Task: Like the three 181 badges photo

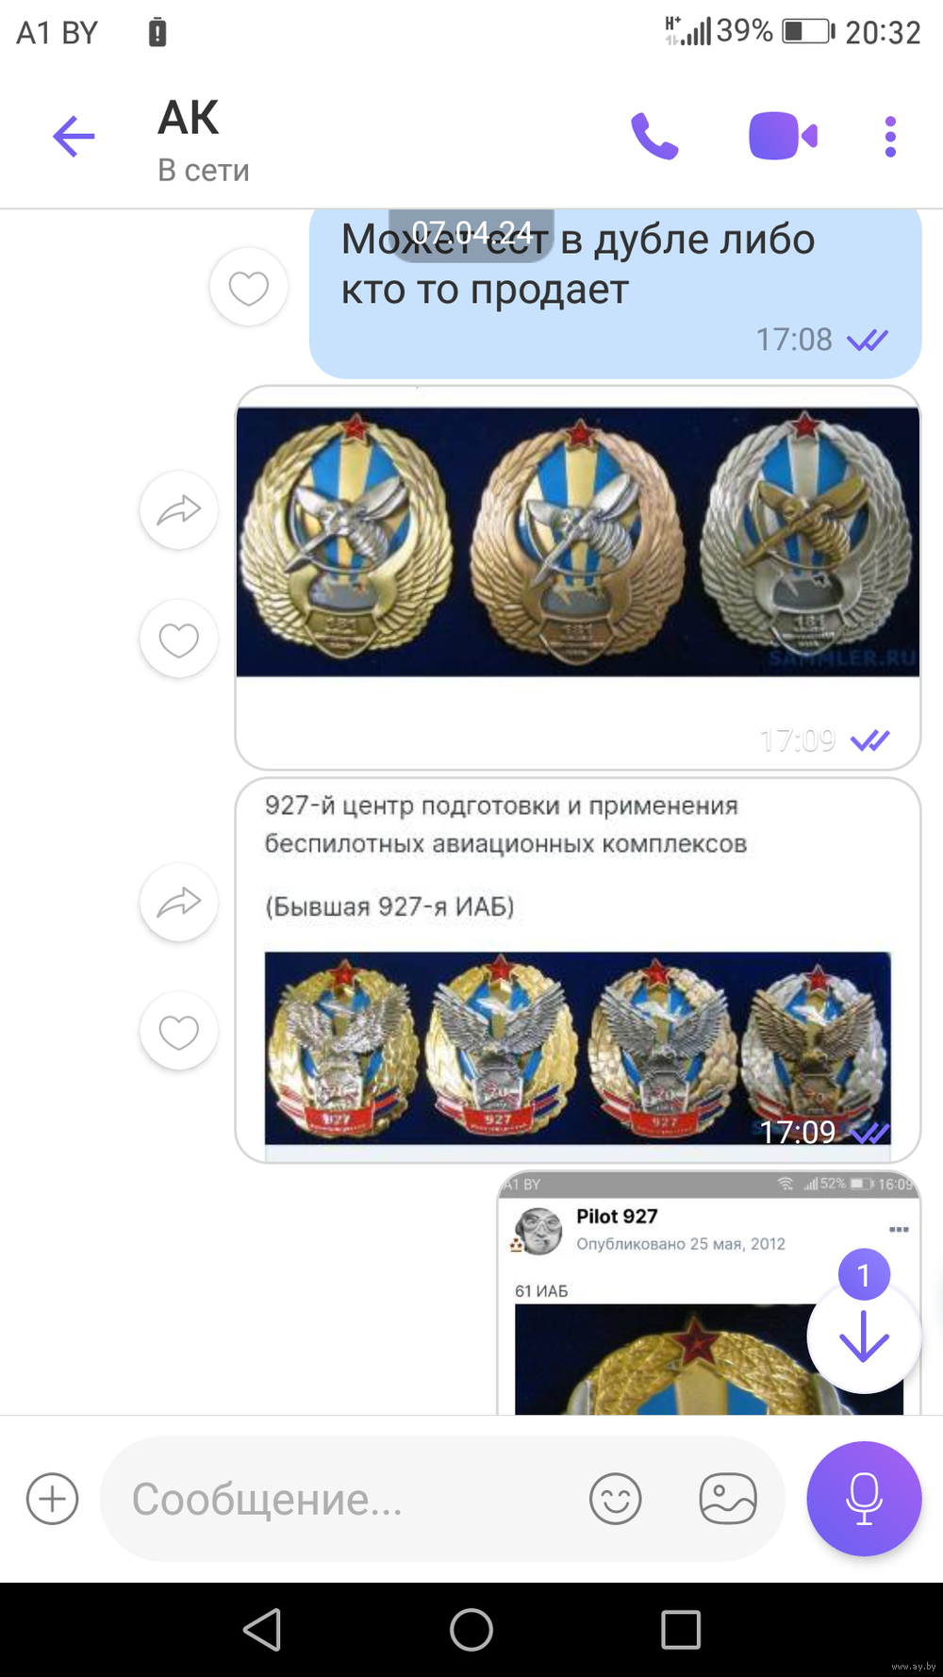Action: pyautogui.click(x=179, y=639)
